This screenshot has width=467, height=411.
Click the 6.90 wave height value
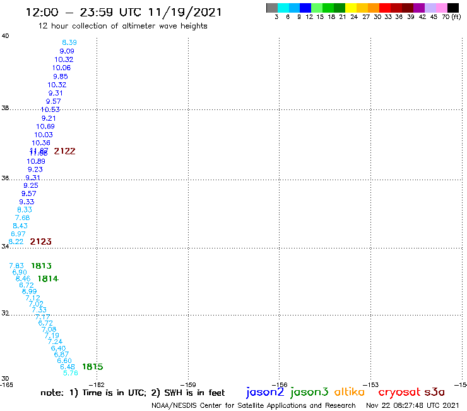[x=20, y=273]
